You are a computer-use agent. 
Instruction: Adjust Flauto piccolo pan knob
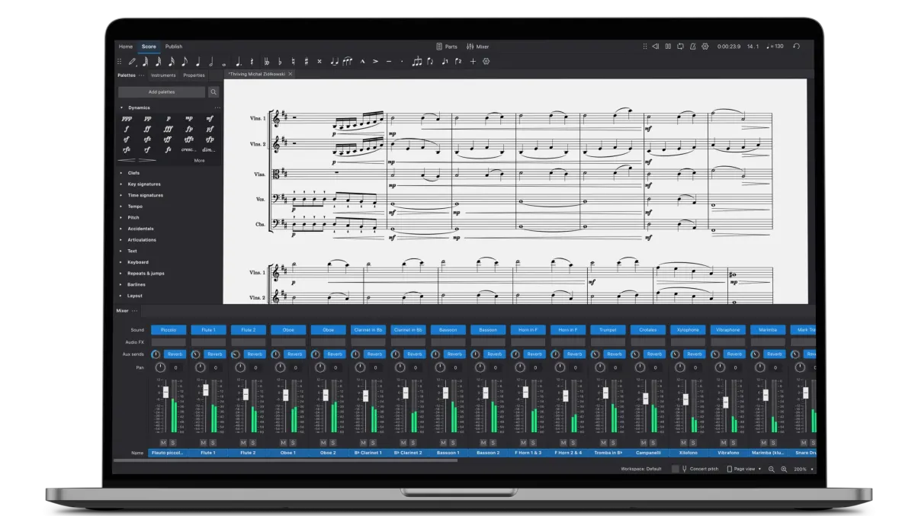[x=160, y=367]
